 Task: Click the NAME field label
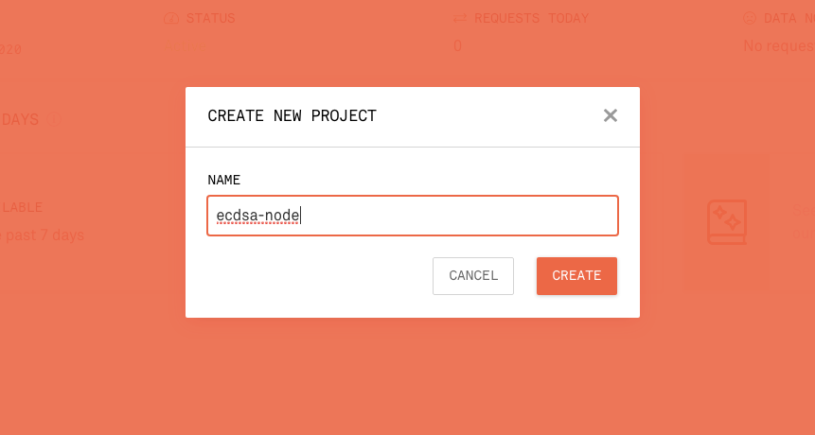[x=224, y=180]
